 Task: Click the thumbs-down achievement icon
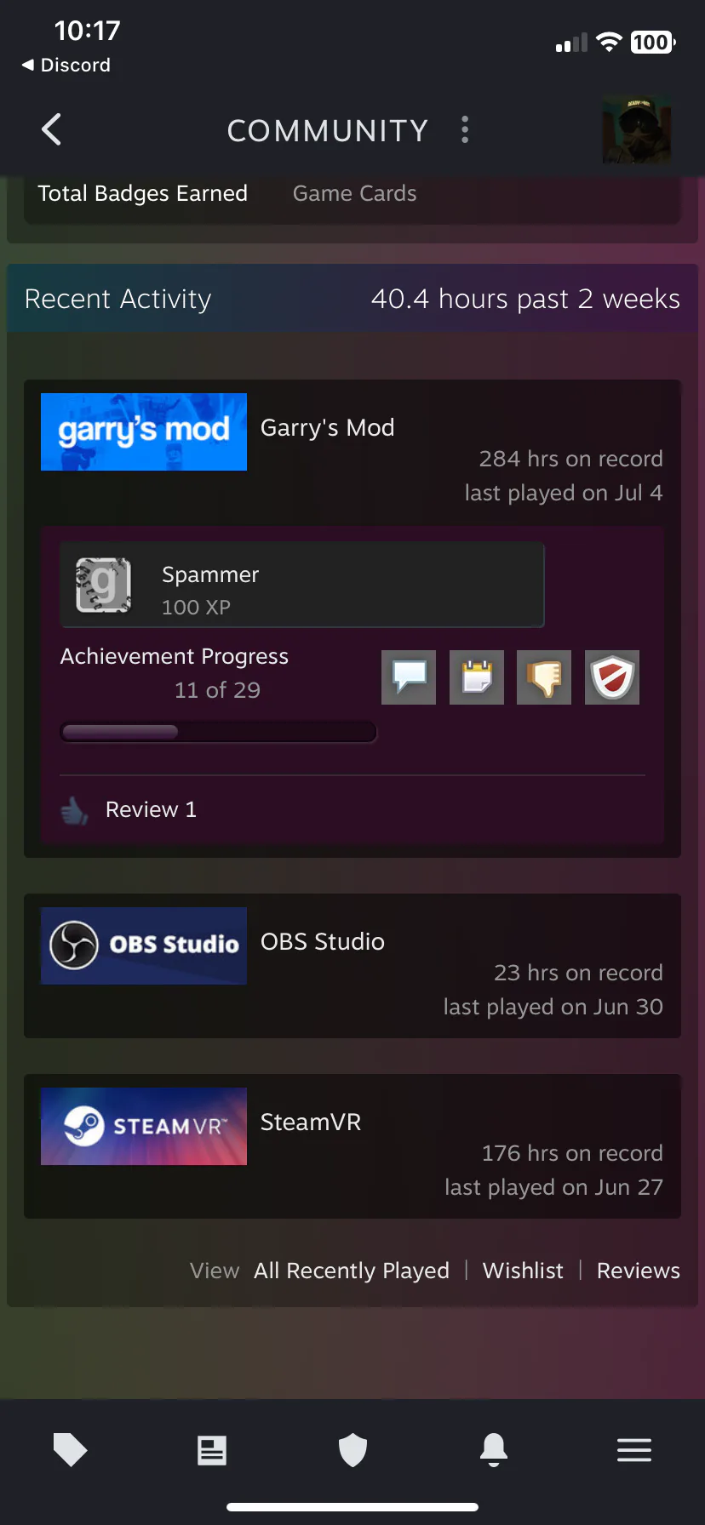544,677
